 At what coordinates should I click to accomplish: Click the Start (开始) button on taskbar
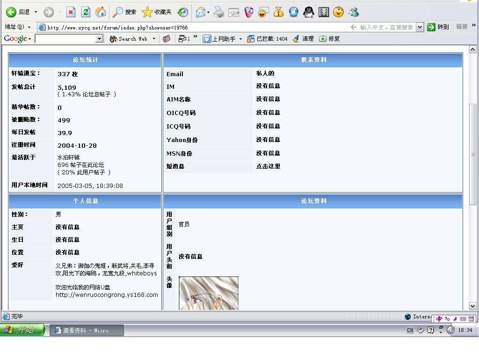22,330
